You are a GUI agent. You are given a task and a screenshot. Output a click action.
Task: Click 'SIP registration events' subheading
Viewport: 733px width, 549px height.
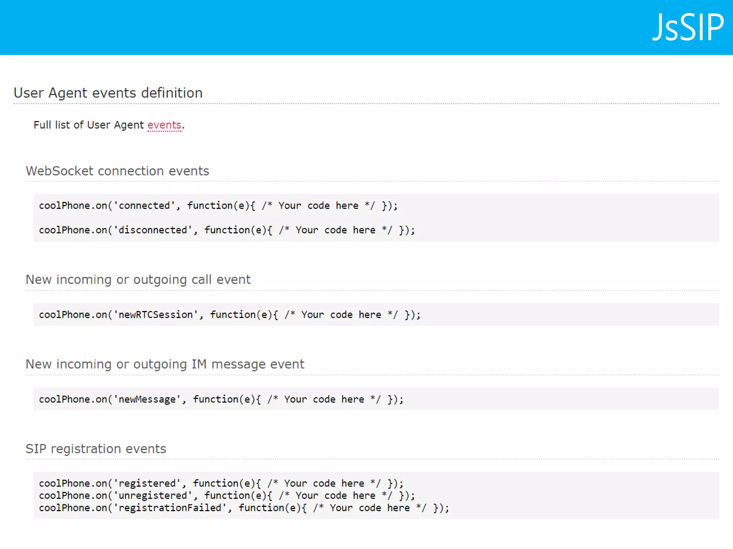pyautogui.click(x=96, y=449)
